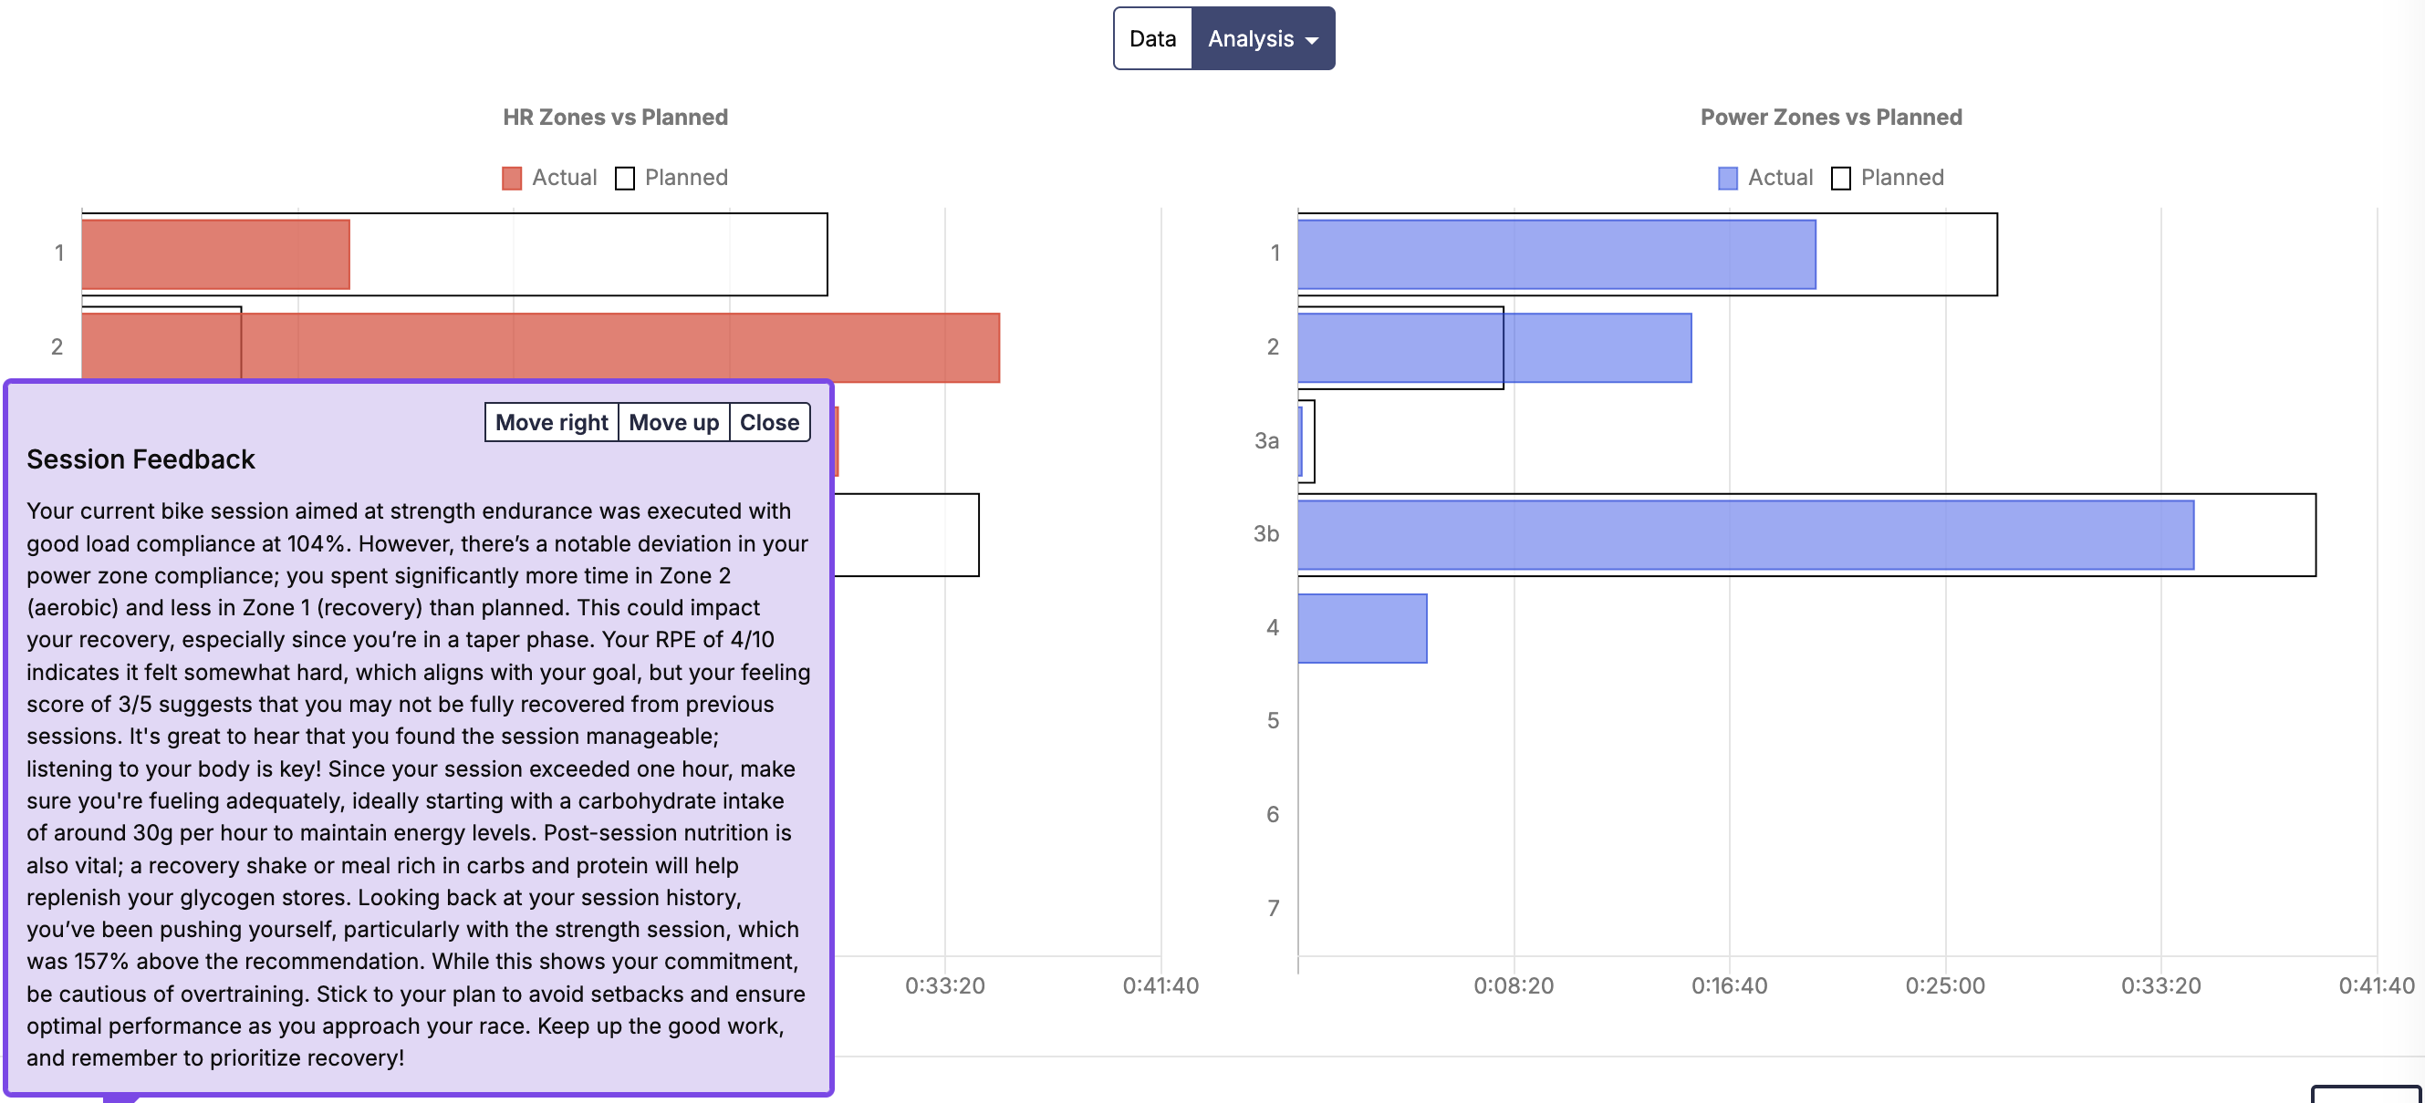Click the red Actual color swatch
Screen dimensions: 2425x1103
[x=511, y=179]
